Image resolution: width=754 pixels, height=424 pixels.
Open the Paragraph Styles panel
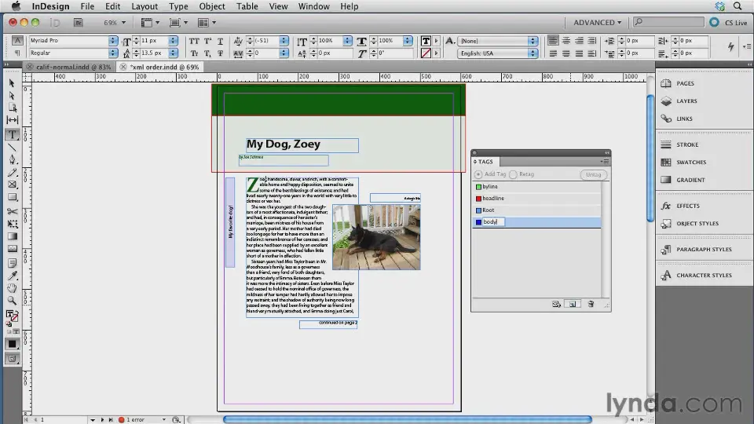click(x=704, y=250)
